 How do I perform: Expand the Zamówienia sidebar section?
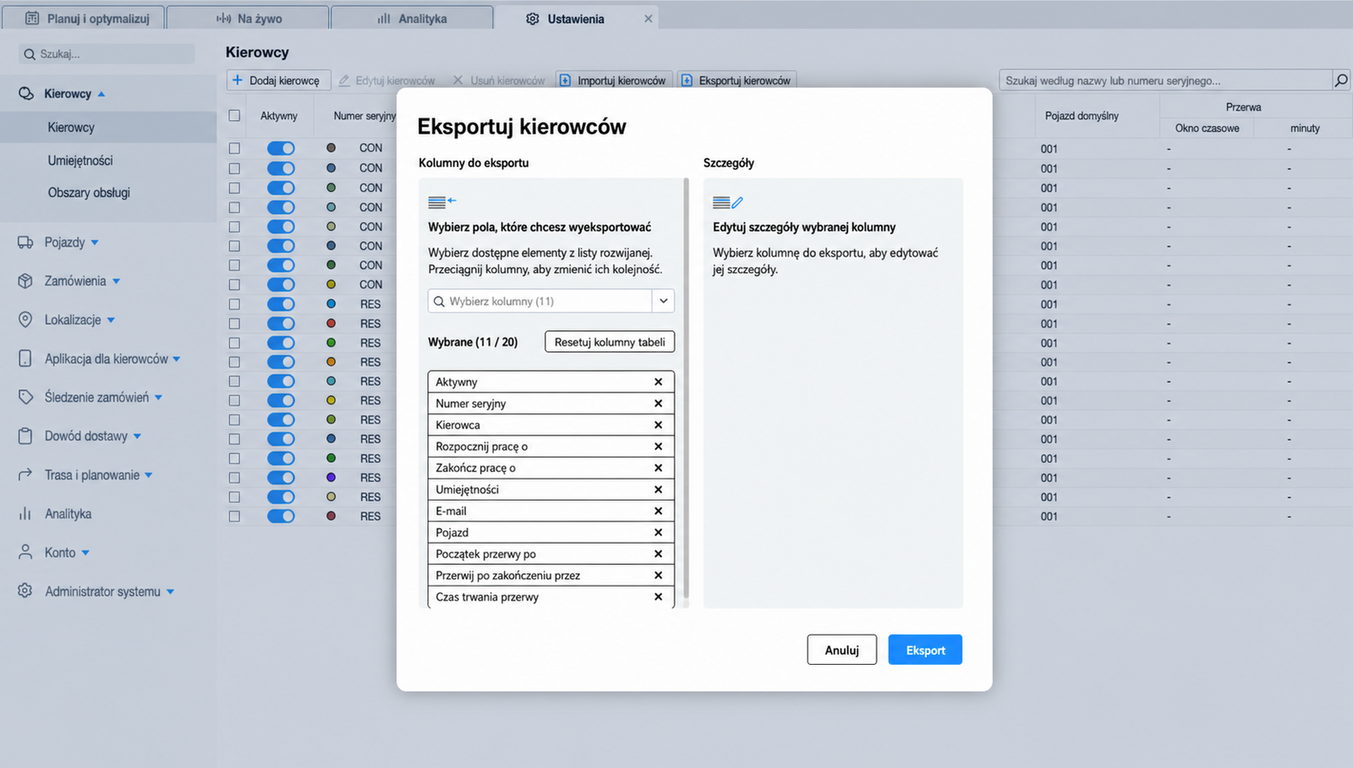click(x=116, y=281)
